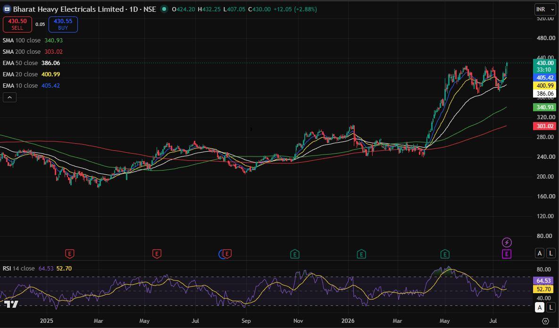This screenshot has height=328, width=559.
Task: Toggle auto scale A on RSI pane
Action: [540, 307]
